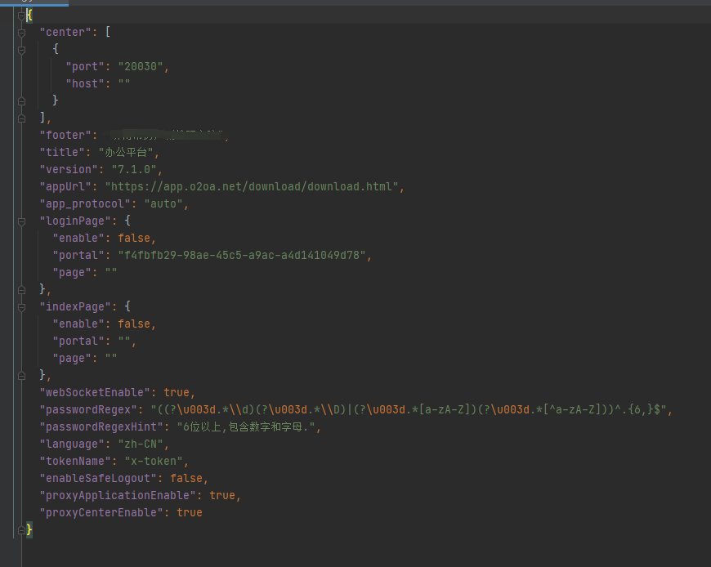Click the "center" key
711x567 pixels.
click(65, 32)
